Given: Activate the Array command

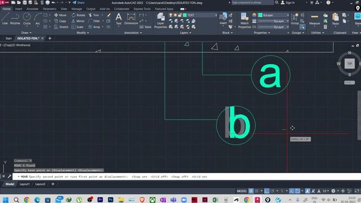Looking at the screenshot, I should coord(94,27).
